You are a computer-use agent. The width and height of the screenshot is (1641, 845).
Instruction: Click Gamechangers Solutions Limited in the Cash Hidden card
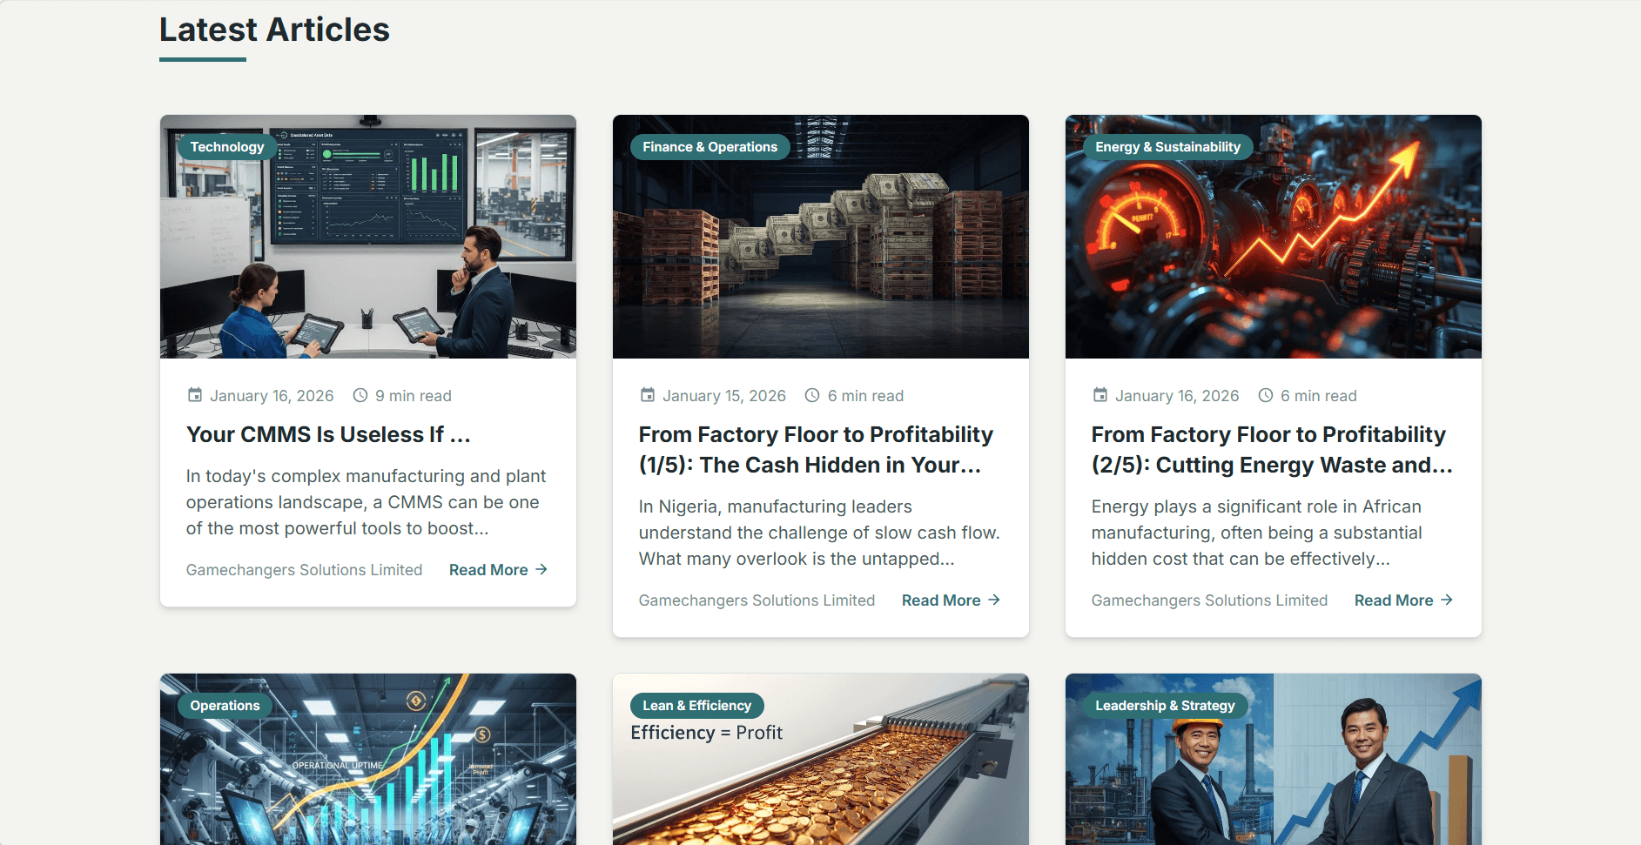click(757, 600)
